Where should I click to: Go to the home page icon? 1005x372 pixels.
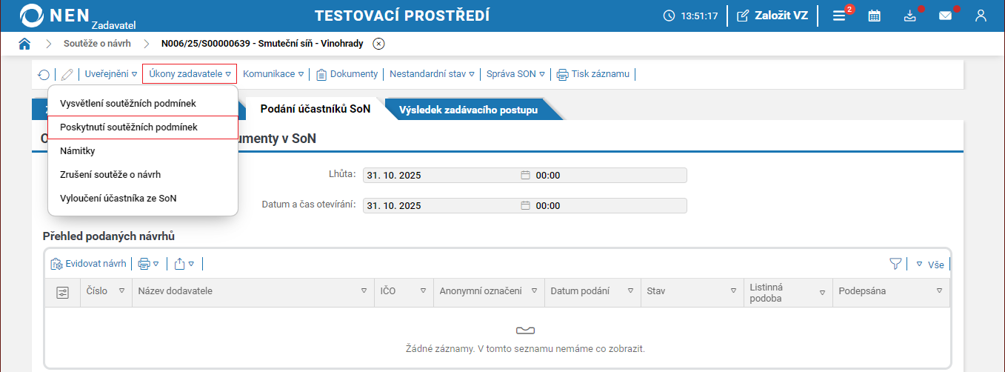[24, 44]
